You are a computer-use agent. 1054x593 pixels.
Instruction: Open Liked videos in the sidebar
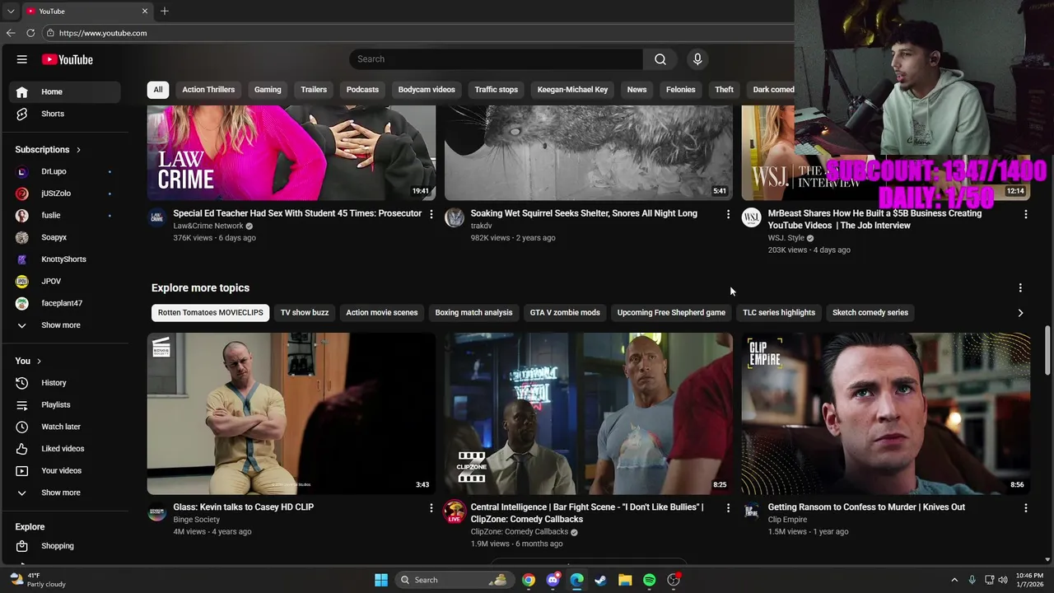pyautogui.click(x=63, y=449)
